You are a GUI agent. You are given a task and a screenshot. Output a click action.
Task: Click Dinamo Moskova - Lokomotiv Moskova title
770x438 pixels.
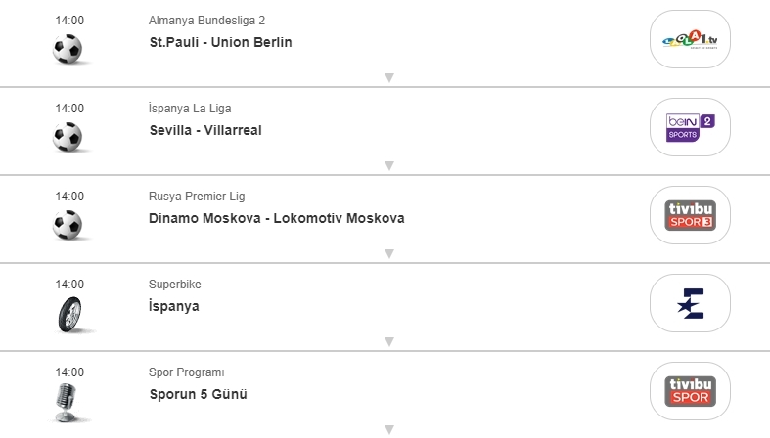coord(277,218)
